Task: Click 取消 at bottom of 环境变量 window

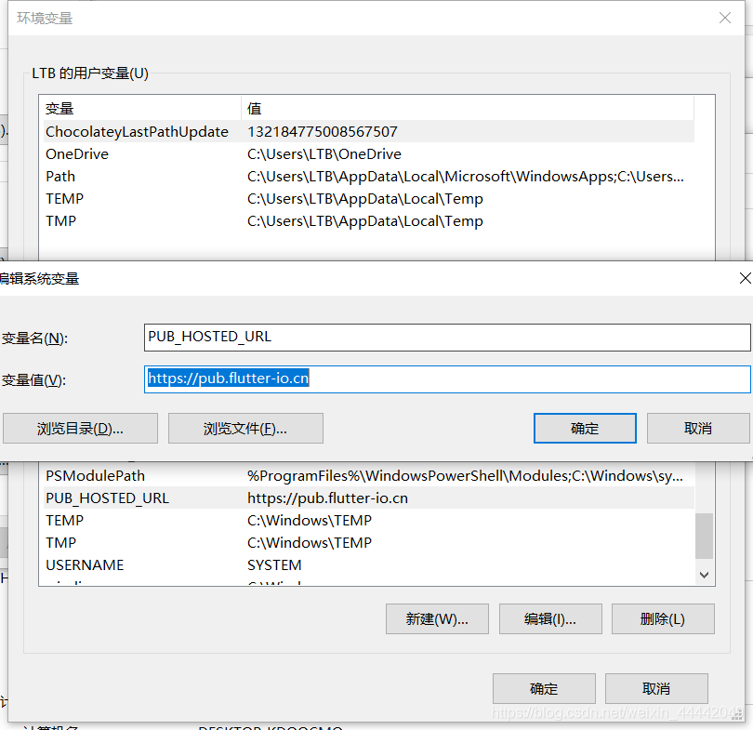Action: click(656, 689)
